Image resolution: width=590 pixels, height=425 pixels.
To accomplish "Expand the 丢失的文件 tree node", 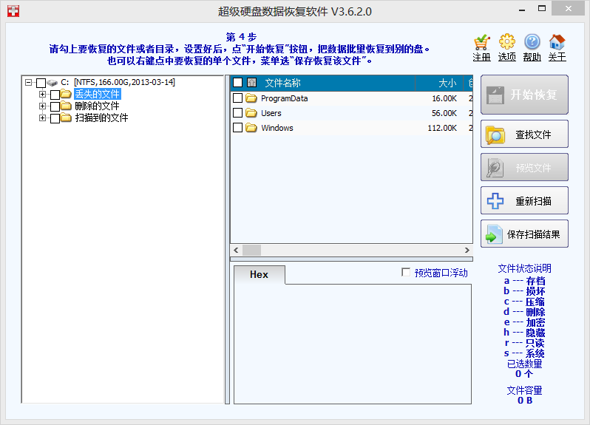I will point(43,95).
